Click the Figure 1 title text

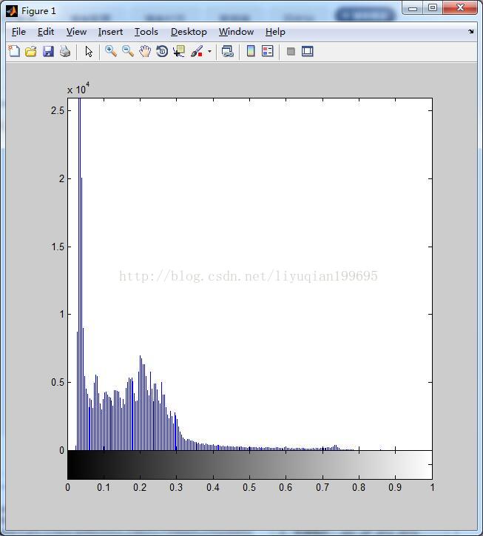(38, 11)
